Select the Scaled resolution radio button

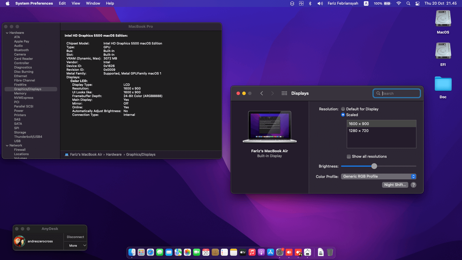(343, 115)
